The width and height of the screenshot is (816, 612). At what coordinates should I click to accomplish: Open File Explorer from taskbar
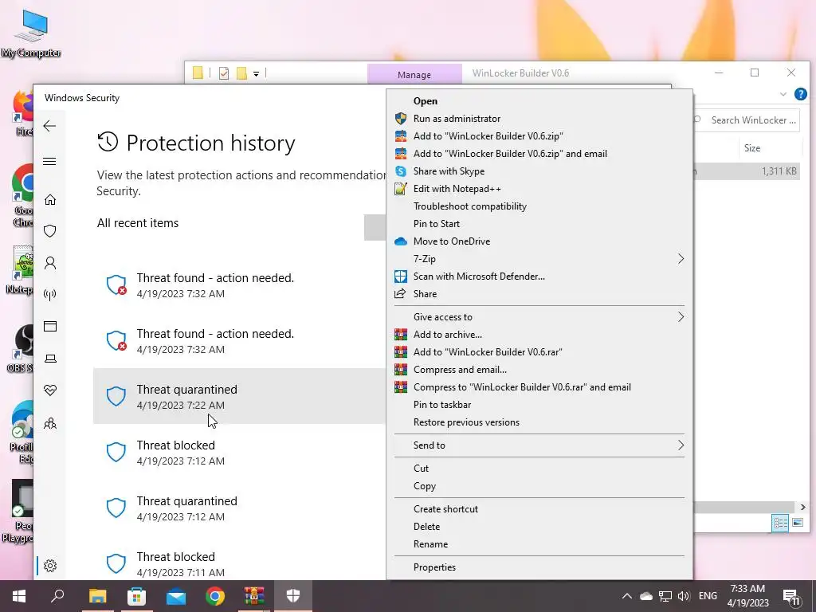coord(97,596)
